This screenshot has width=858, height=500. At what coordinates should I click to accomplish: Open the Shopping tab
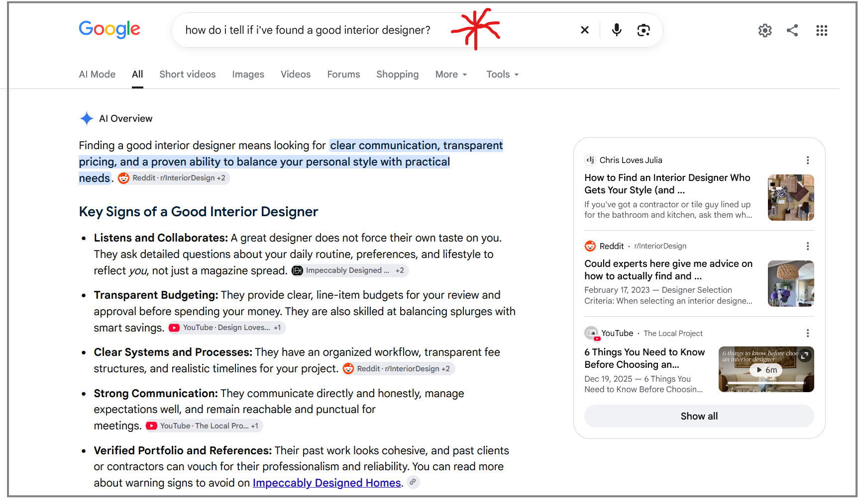[397, 75]
